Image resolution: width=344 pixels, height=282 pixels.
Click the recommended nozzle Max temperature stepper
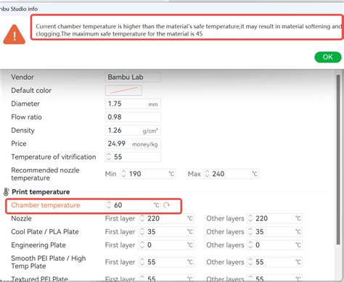(207, 174)
